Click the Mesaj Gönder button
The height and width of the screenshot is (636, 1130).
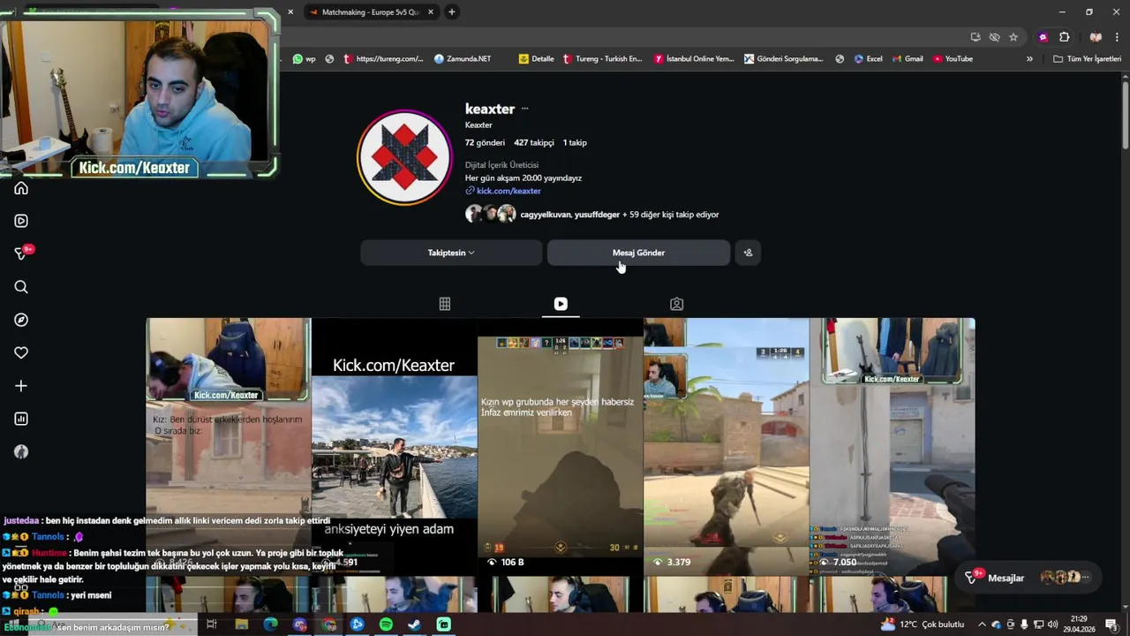point(638,253)
